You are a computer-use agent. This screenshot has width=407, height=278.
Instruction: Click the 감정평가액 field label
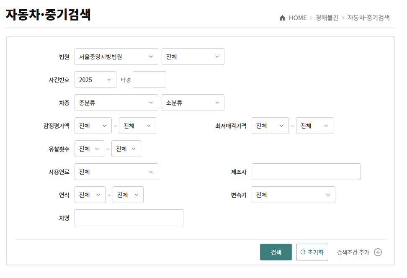57,126
